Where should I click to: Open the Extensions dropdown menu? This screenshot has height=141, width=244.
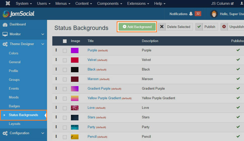tap(138, 4)
